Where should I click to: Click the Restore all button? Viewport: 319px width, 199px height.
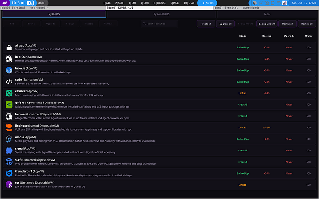[307, 24]
